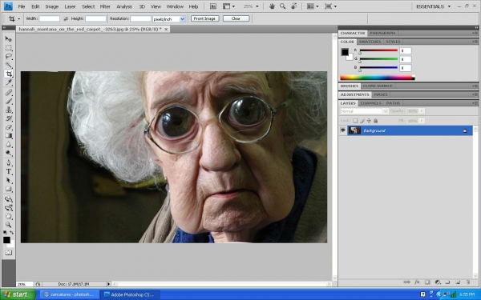Click the Zoom tool in application bar
The height and width of the screenshot is (300, 481).
pyautogui.click(x=282, y=6)
